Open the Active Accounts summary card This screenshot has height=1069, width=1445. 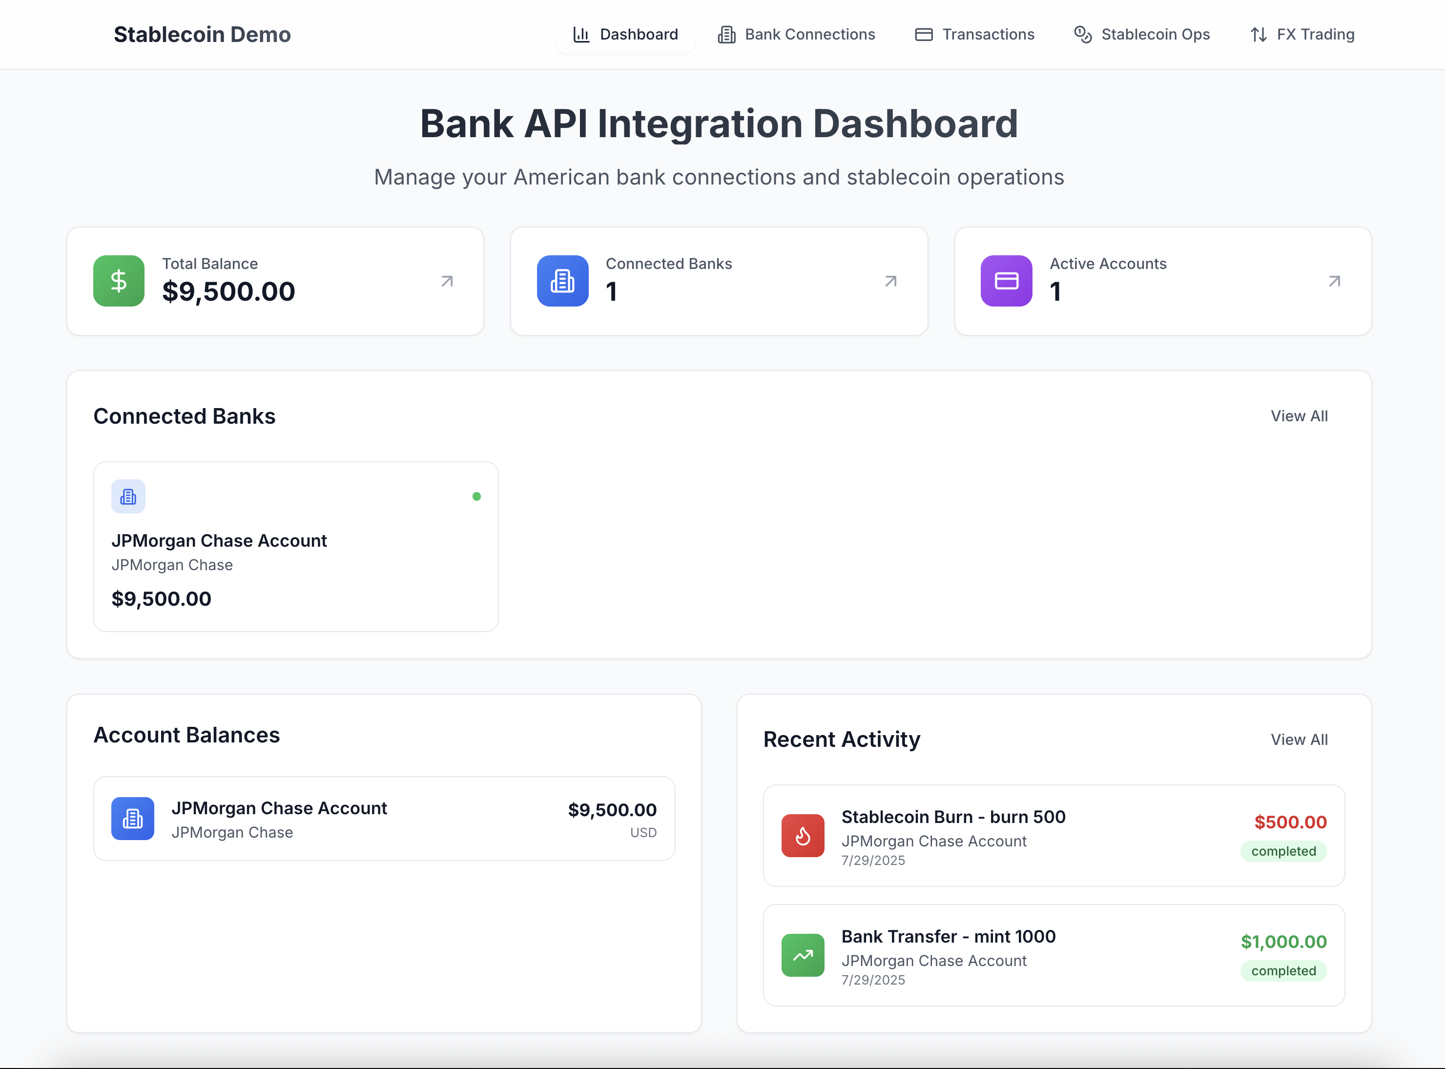pyautogui.click(x=1163, y=281)
